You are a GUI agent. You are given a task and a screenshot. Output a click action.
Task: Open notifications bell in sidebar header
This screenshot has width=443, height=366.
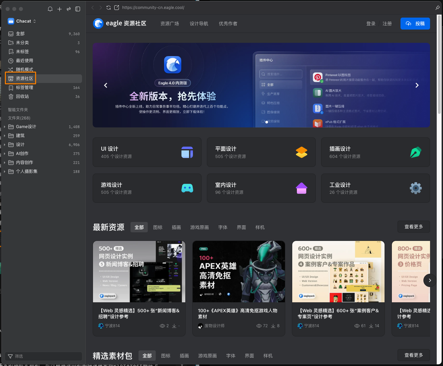click(50, 9)
